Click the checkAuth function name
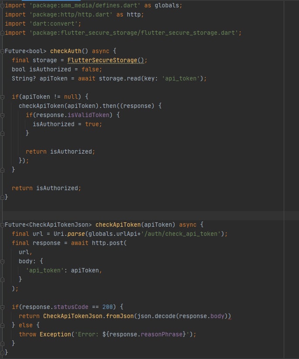Screen dimensions: 299x359 click(66, 51)
